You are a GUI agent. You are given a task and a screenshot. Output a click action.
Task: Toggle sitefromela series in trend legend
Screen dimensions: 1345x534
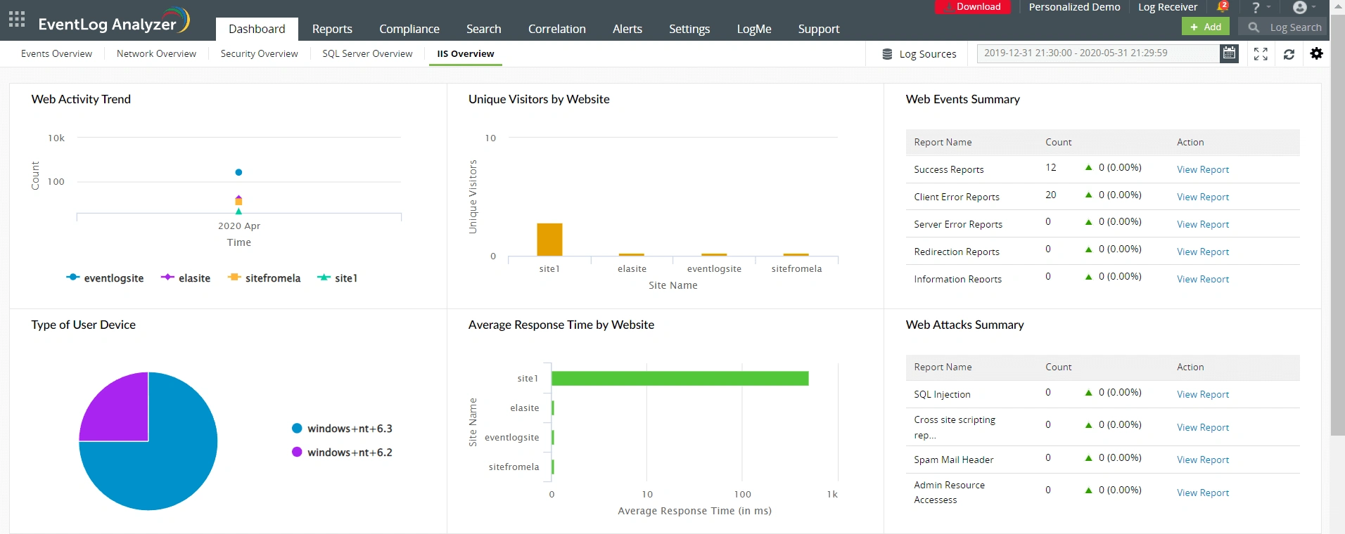point(264,278)
